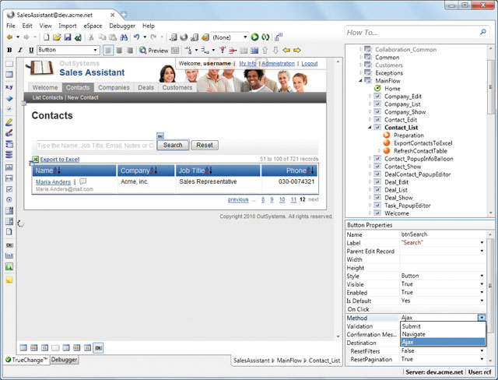
Task: Toggle bold formatting
Action: tap(9, 50)
